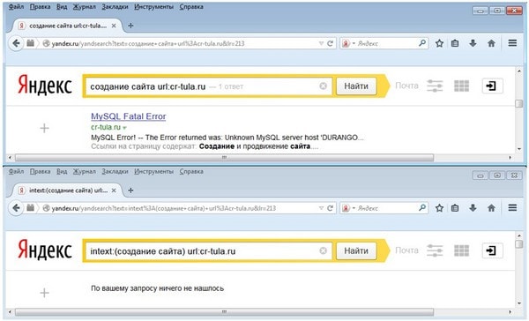Open Правка menu in top browser window

point(40,7)
